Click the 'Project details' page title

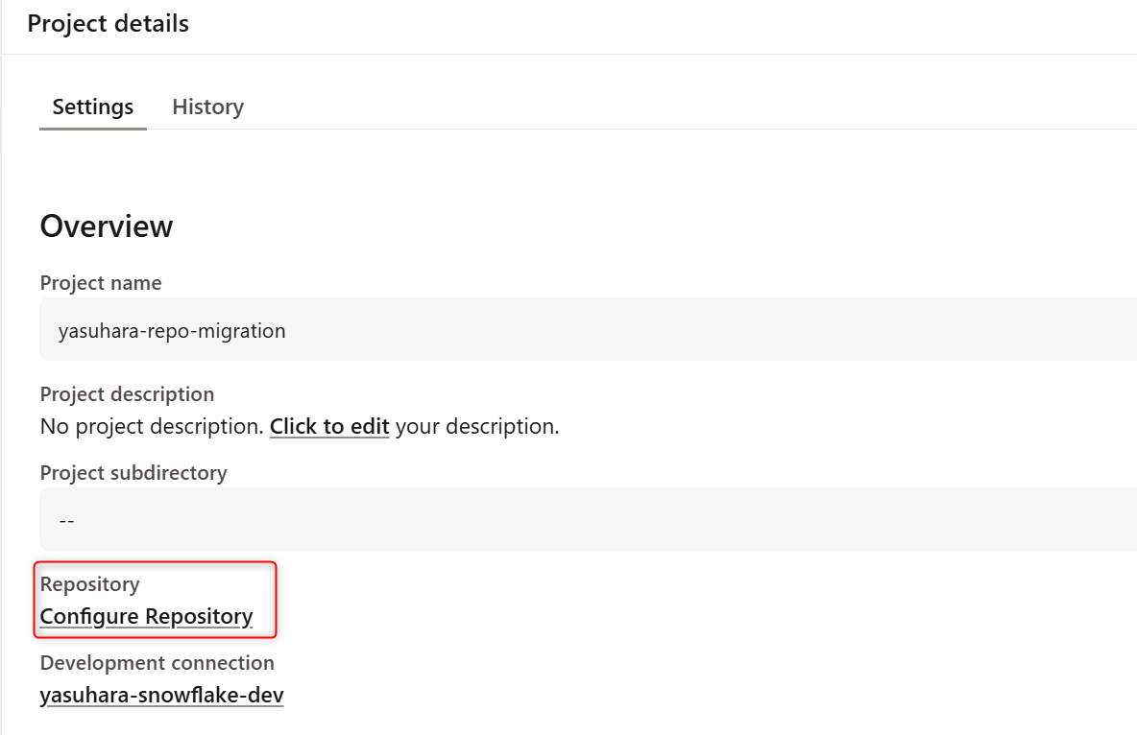108,23
